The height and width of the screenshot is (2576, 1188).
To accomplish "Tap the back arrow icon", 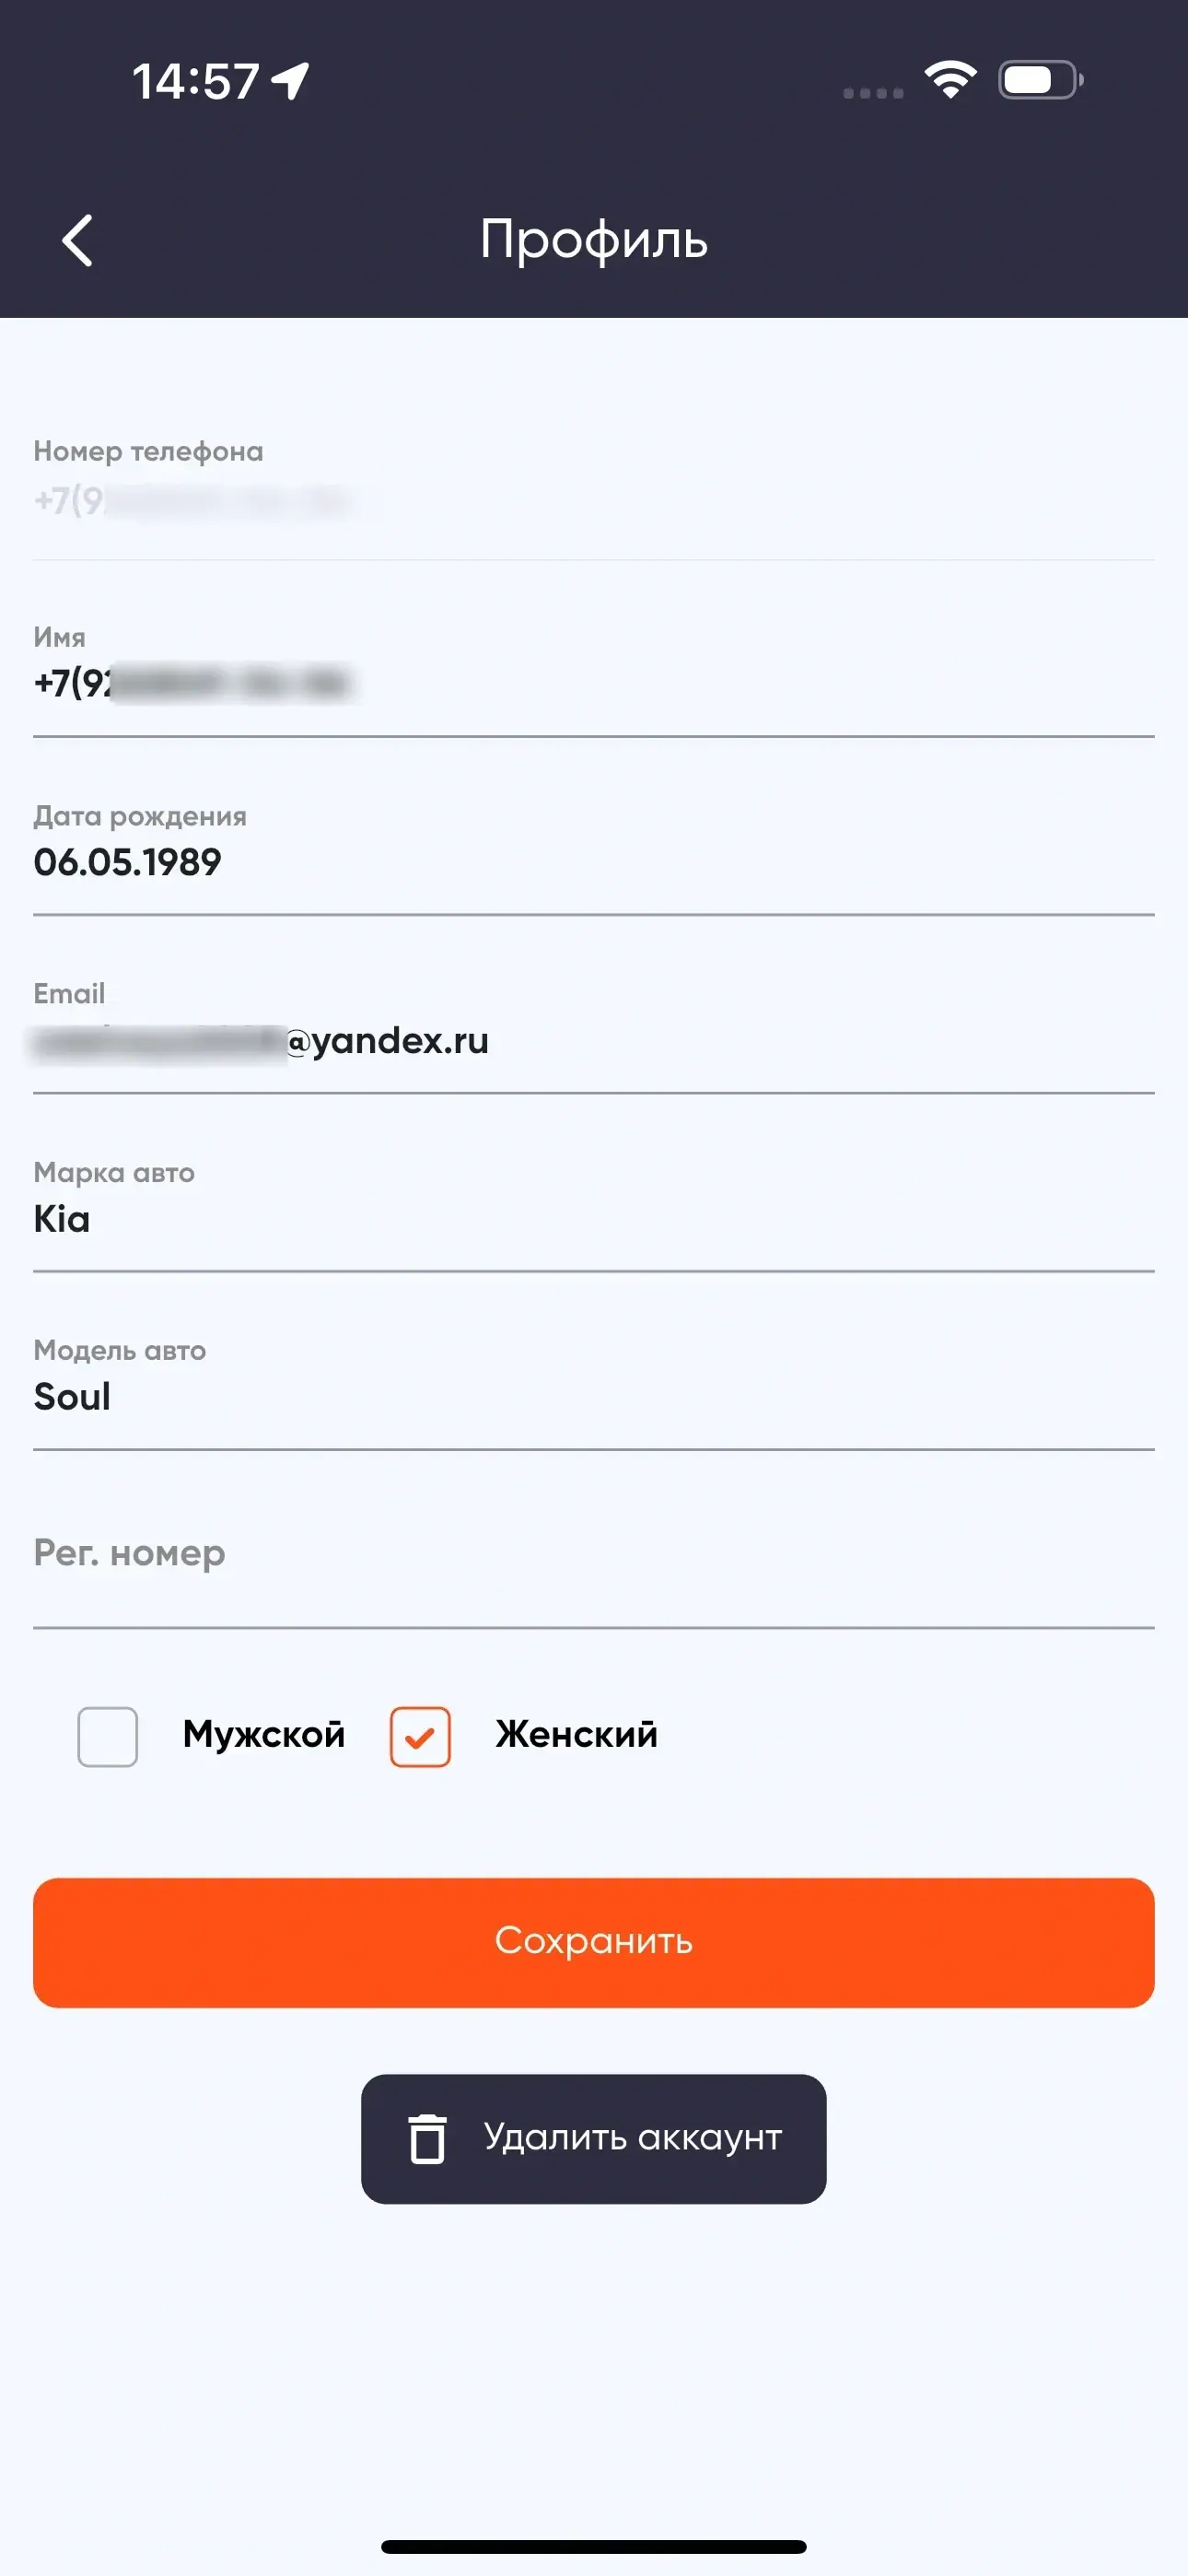I will click(77, 240).
